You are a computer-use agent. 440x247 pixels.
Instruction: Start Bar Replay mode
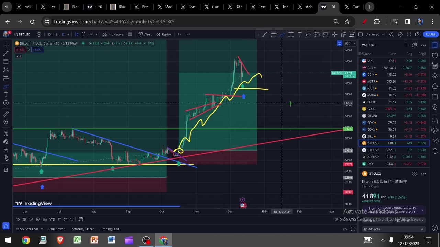pos(164,34)
